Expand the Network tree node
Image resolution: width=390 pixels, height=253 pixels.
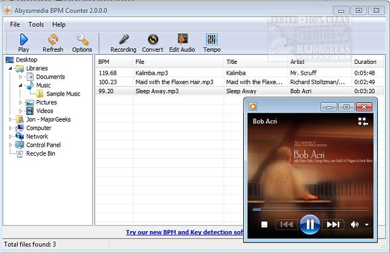[x=10, y=137]
